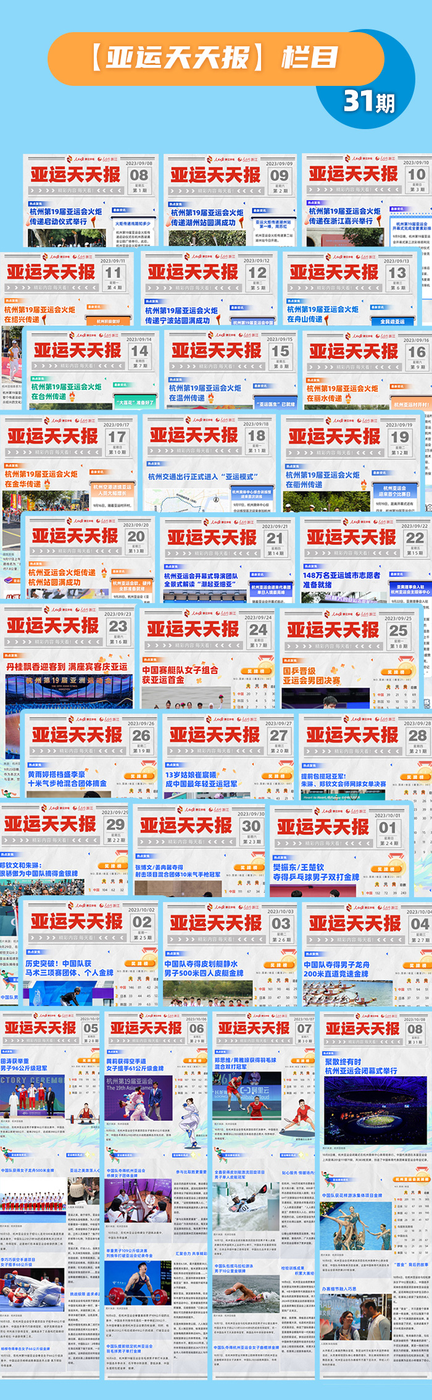Select headline 郑思维/黄雅琼获得羽毛球混合双打冠军
The width and height of the screenshot is (432, 1400).
coord(245,1063)
